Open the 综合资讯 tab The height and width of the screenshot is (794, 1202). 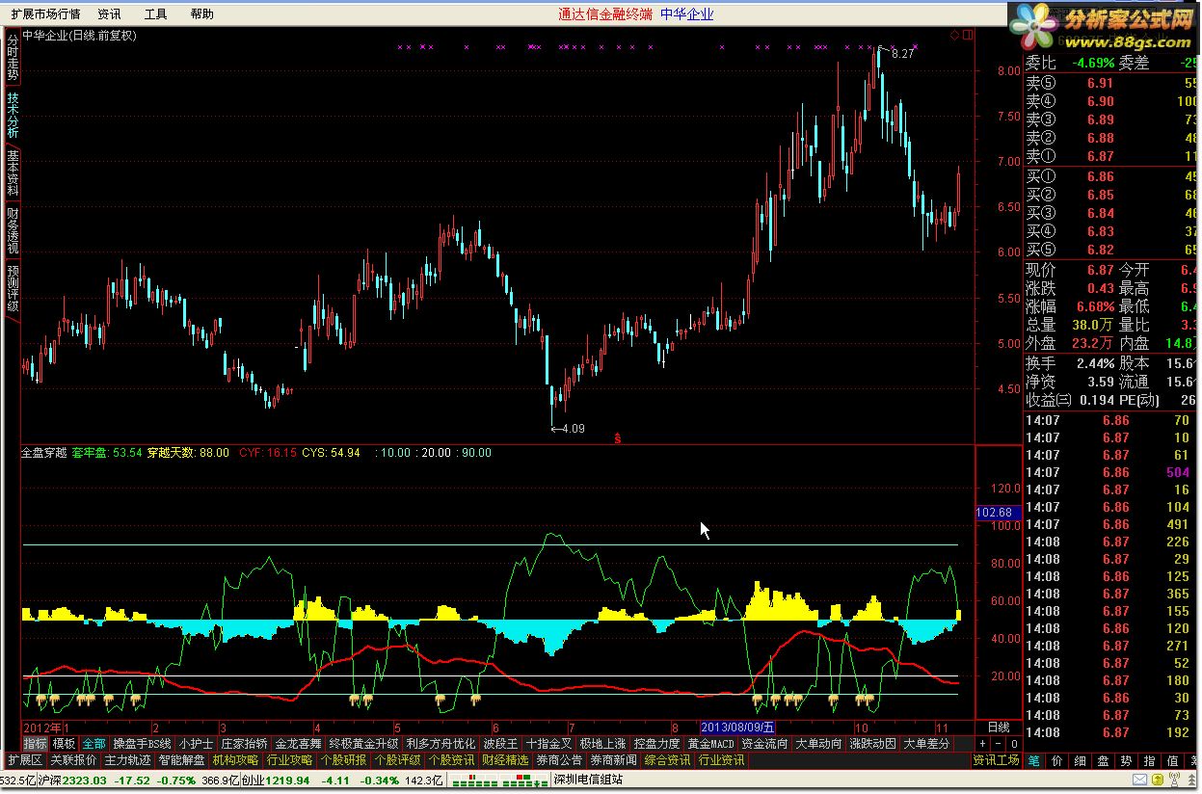coord(667,760)
